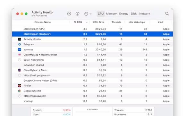Toggle the % CPU sort direction arrow

87,22
